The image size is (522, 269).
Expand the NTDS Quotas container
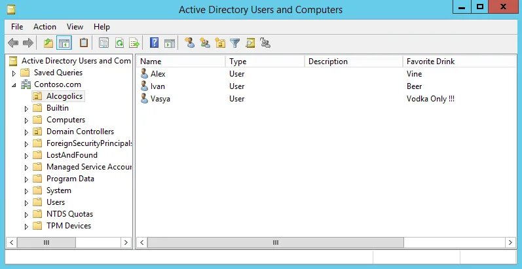(x=27, y=215)
